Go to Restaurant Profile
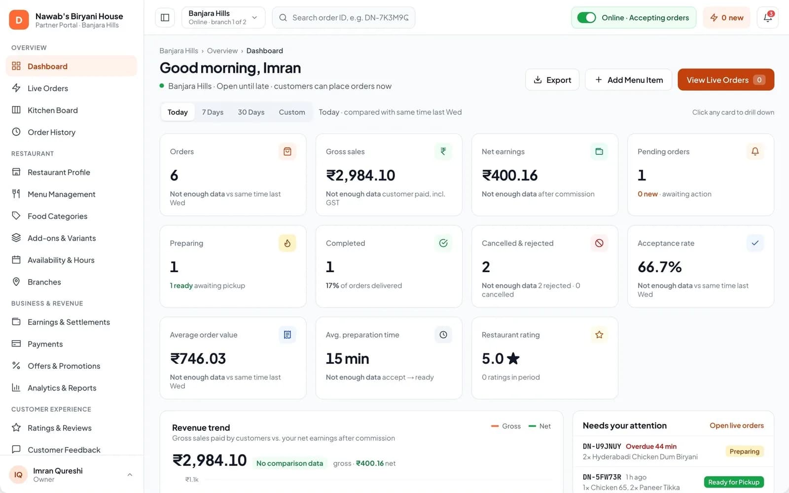789x493 pixels. coord(72,172)
